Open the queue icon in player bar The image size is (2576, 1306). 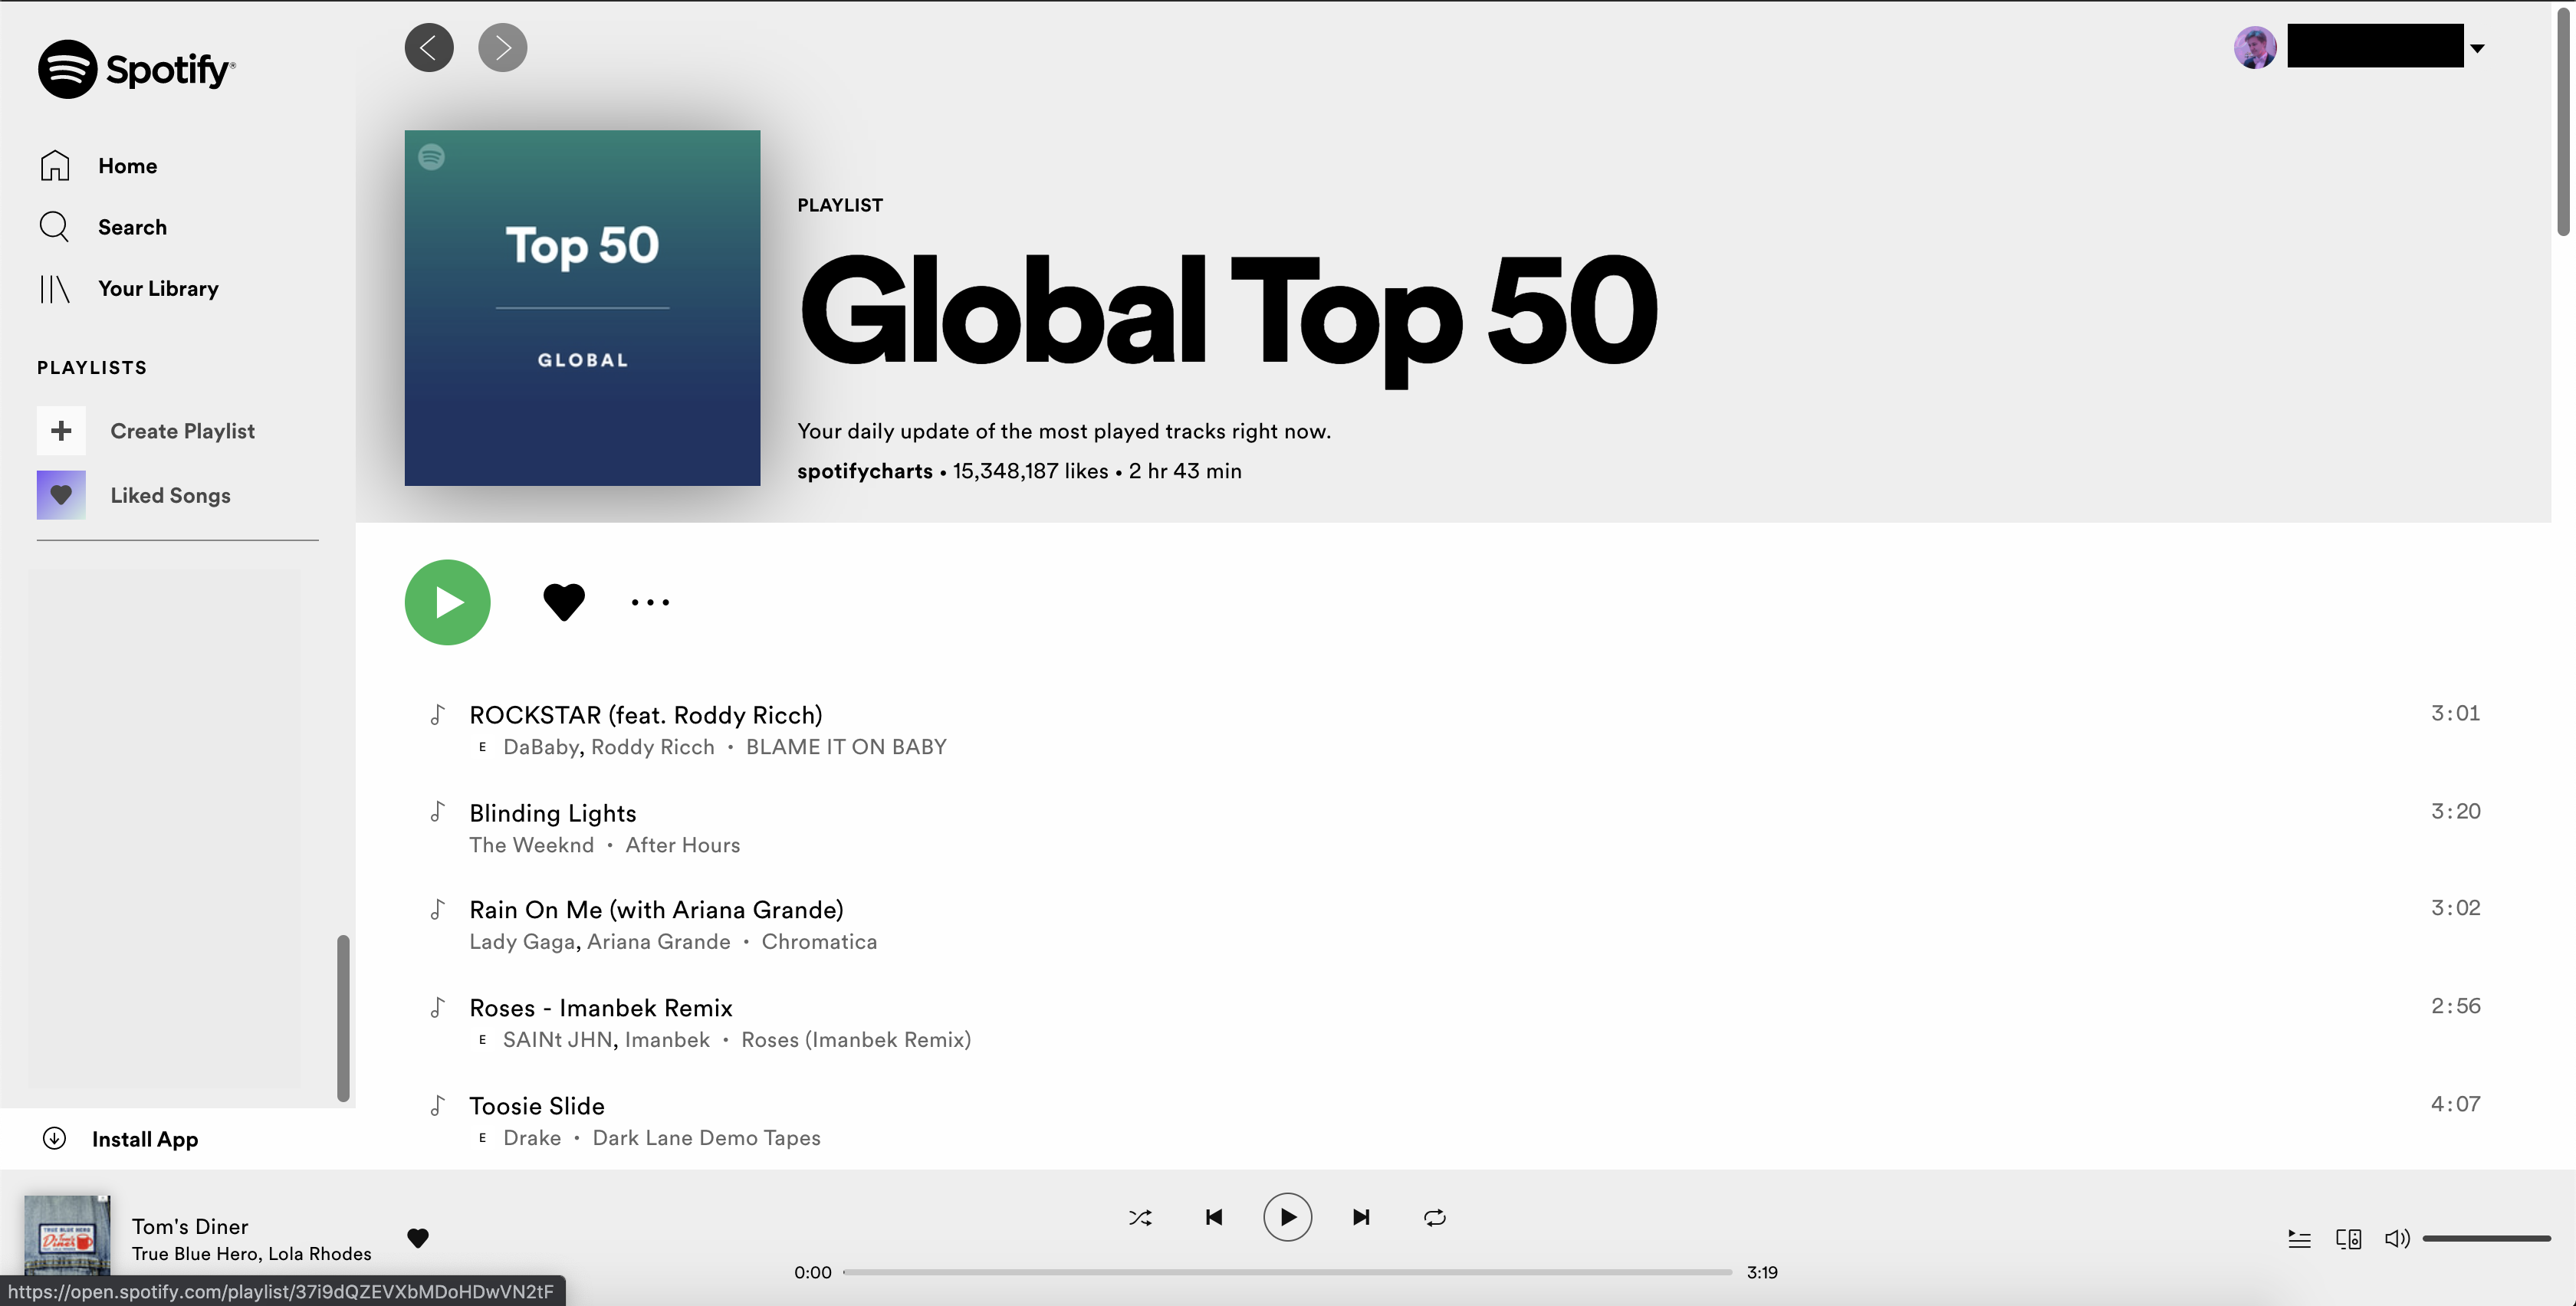[x=2299, y=1239]
